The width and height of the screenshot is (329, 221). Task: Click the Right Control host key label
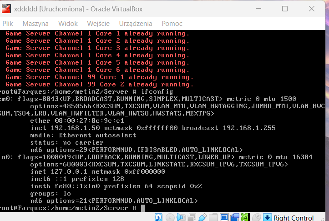[x=294, y=218]
